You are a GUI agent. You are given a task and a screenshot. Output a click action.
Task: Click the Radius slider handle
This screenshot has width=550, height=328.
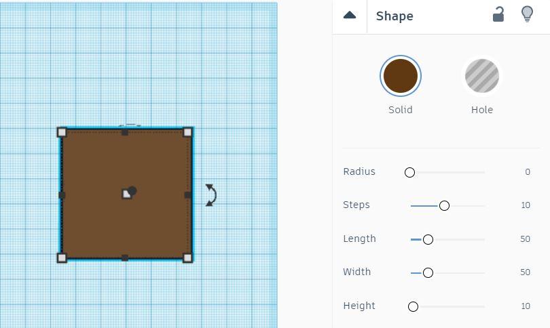pyautogui.click(x=409, y=172)
